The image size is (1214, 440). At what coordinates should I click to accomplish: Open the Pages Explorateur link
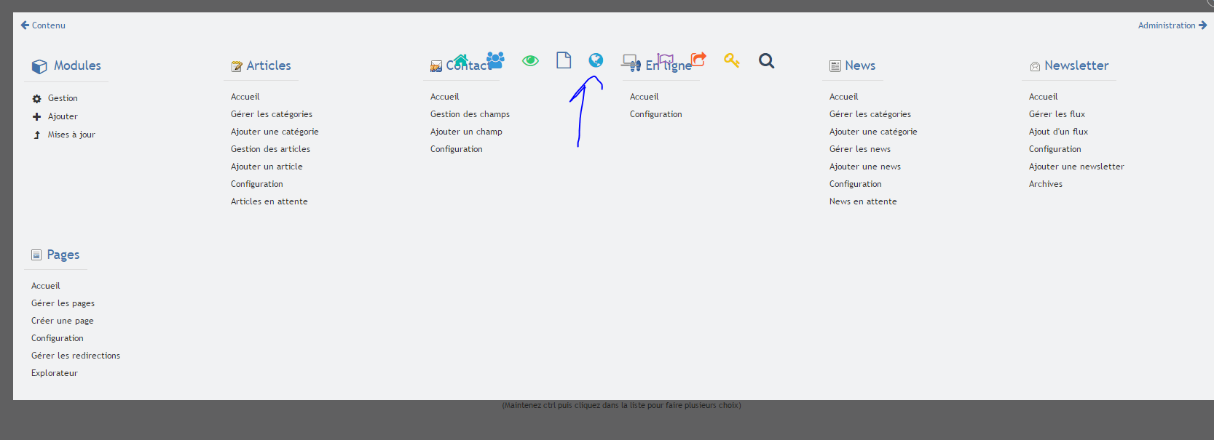54,373
